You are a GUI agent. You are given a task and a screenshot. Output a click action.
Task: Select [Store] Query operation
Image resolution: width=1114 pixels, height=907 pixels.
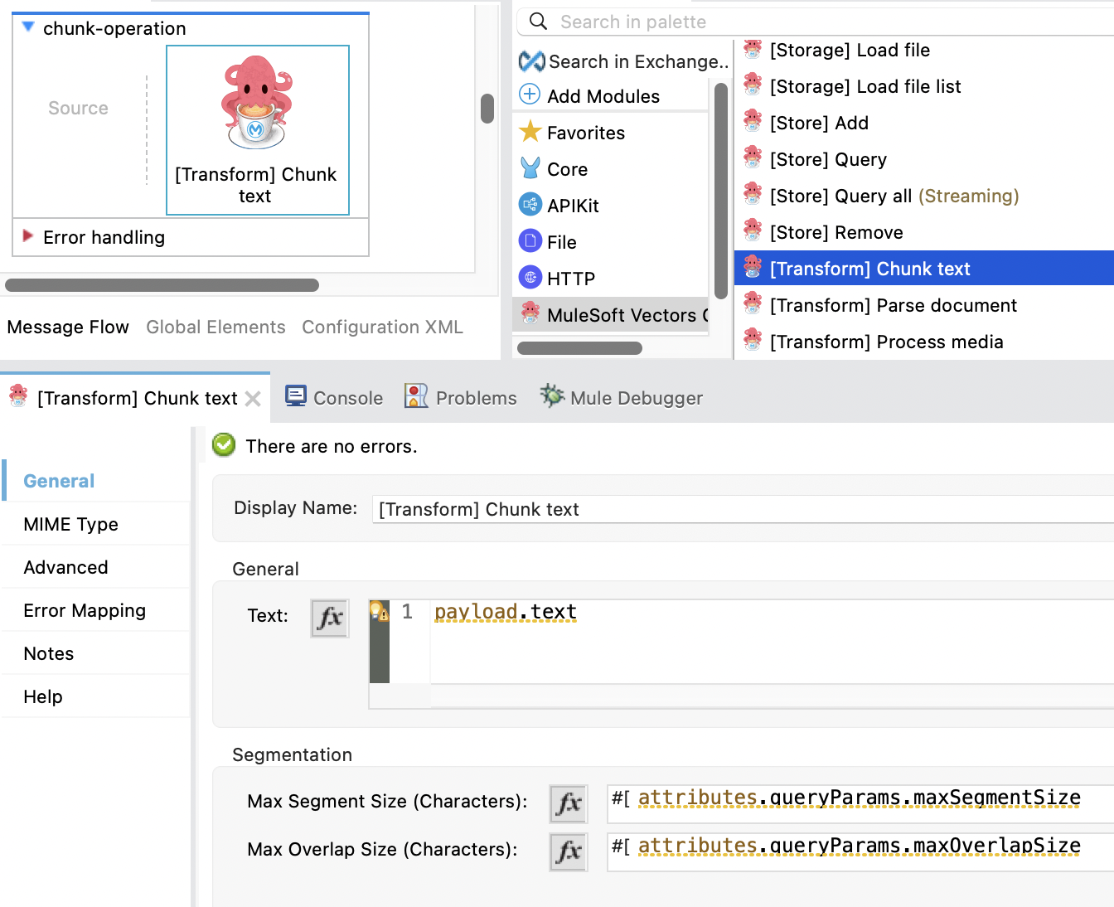(x=828, y=159)
